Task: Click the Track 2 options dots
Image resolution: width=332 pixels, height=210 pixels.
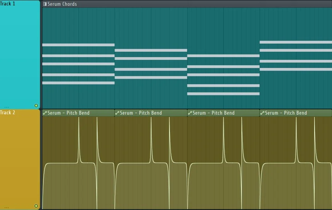Action: [x=7, y=208]
